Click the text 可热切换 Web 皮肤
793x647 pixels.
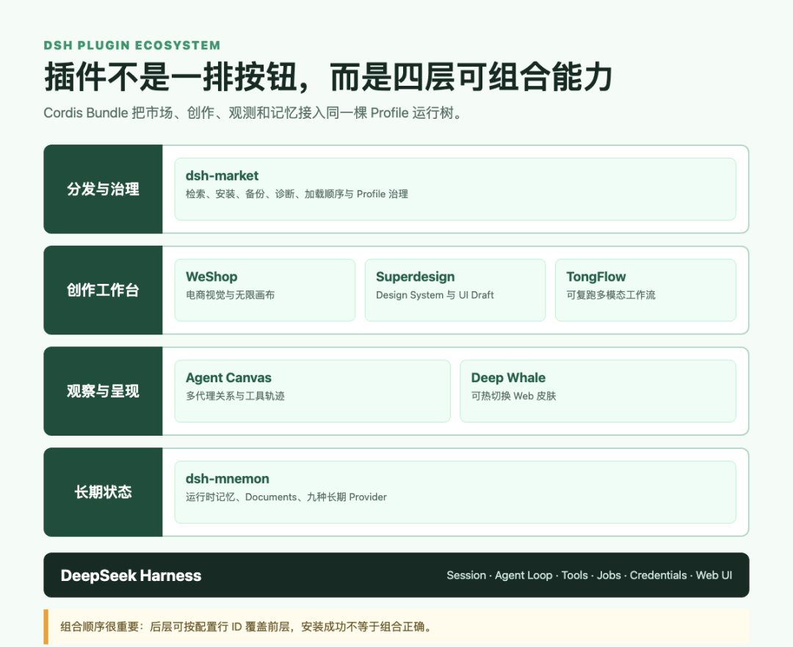tap(514, 396)
